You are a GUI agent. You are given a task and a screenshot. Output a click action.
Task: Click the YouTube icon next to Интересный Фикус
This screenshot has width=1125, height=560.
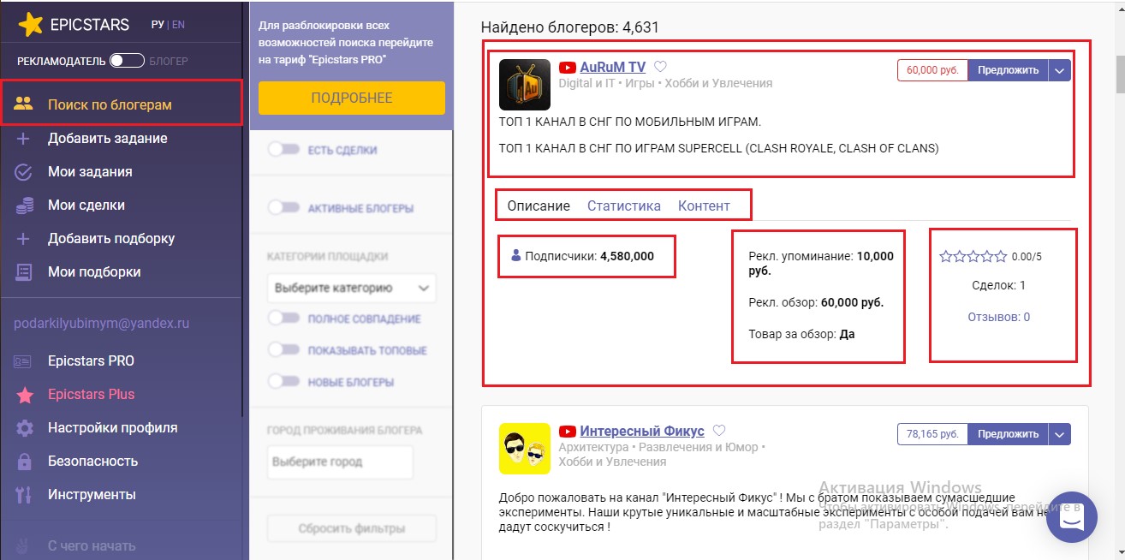pos(567,431)
